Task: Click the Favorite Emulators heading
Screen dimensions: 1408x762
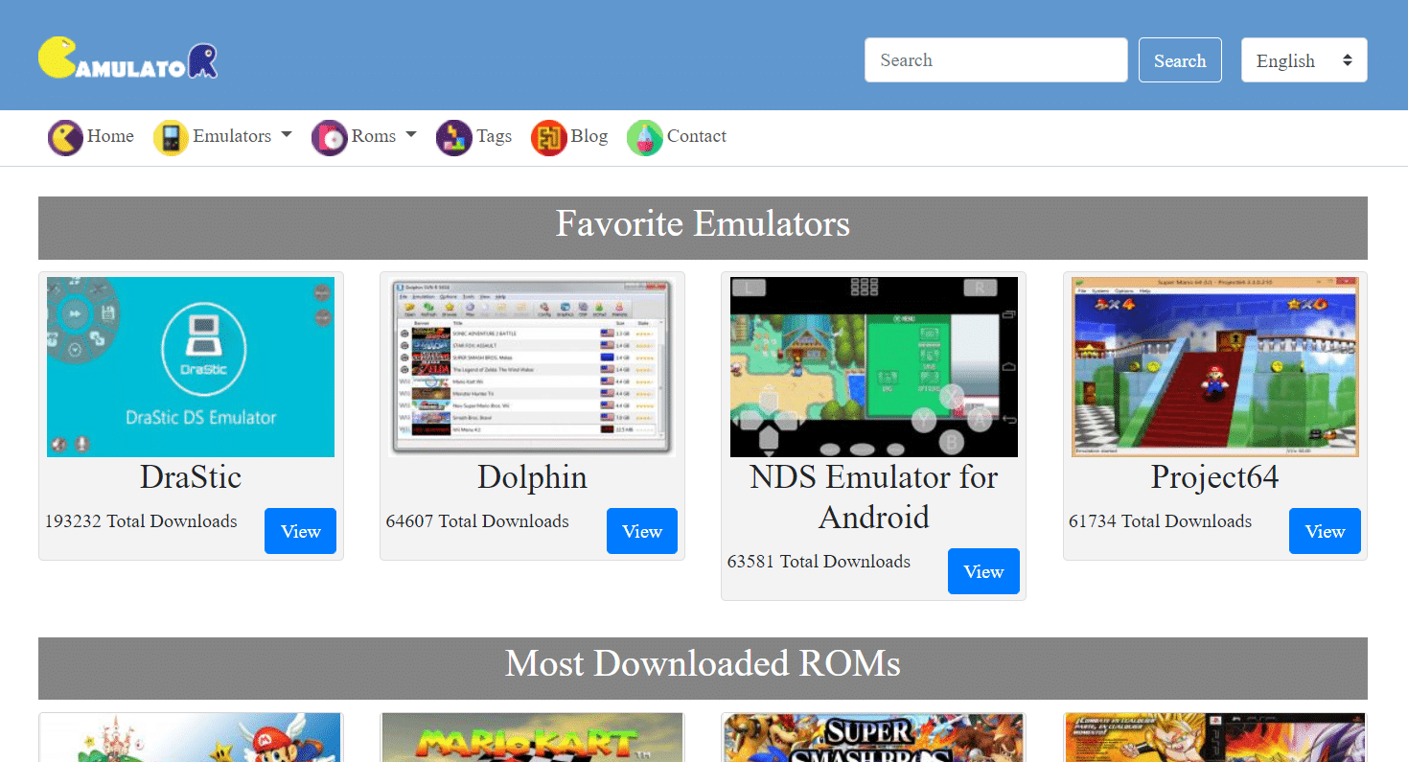Action: [x=703, y=224]
